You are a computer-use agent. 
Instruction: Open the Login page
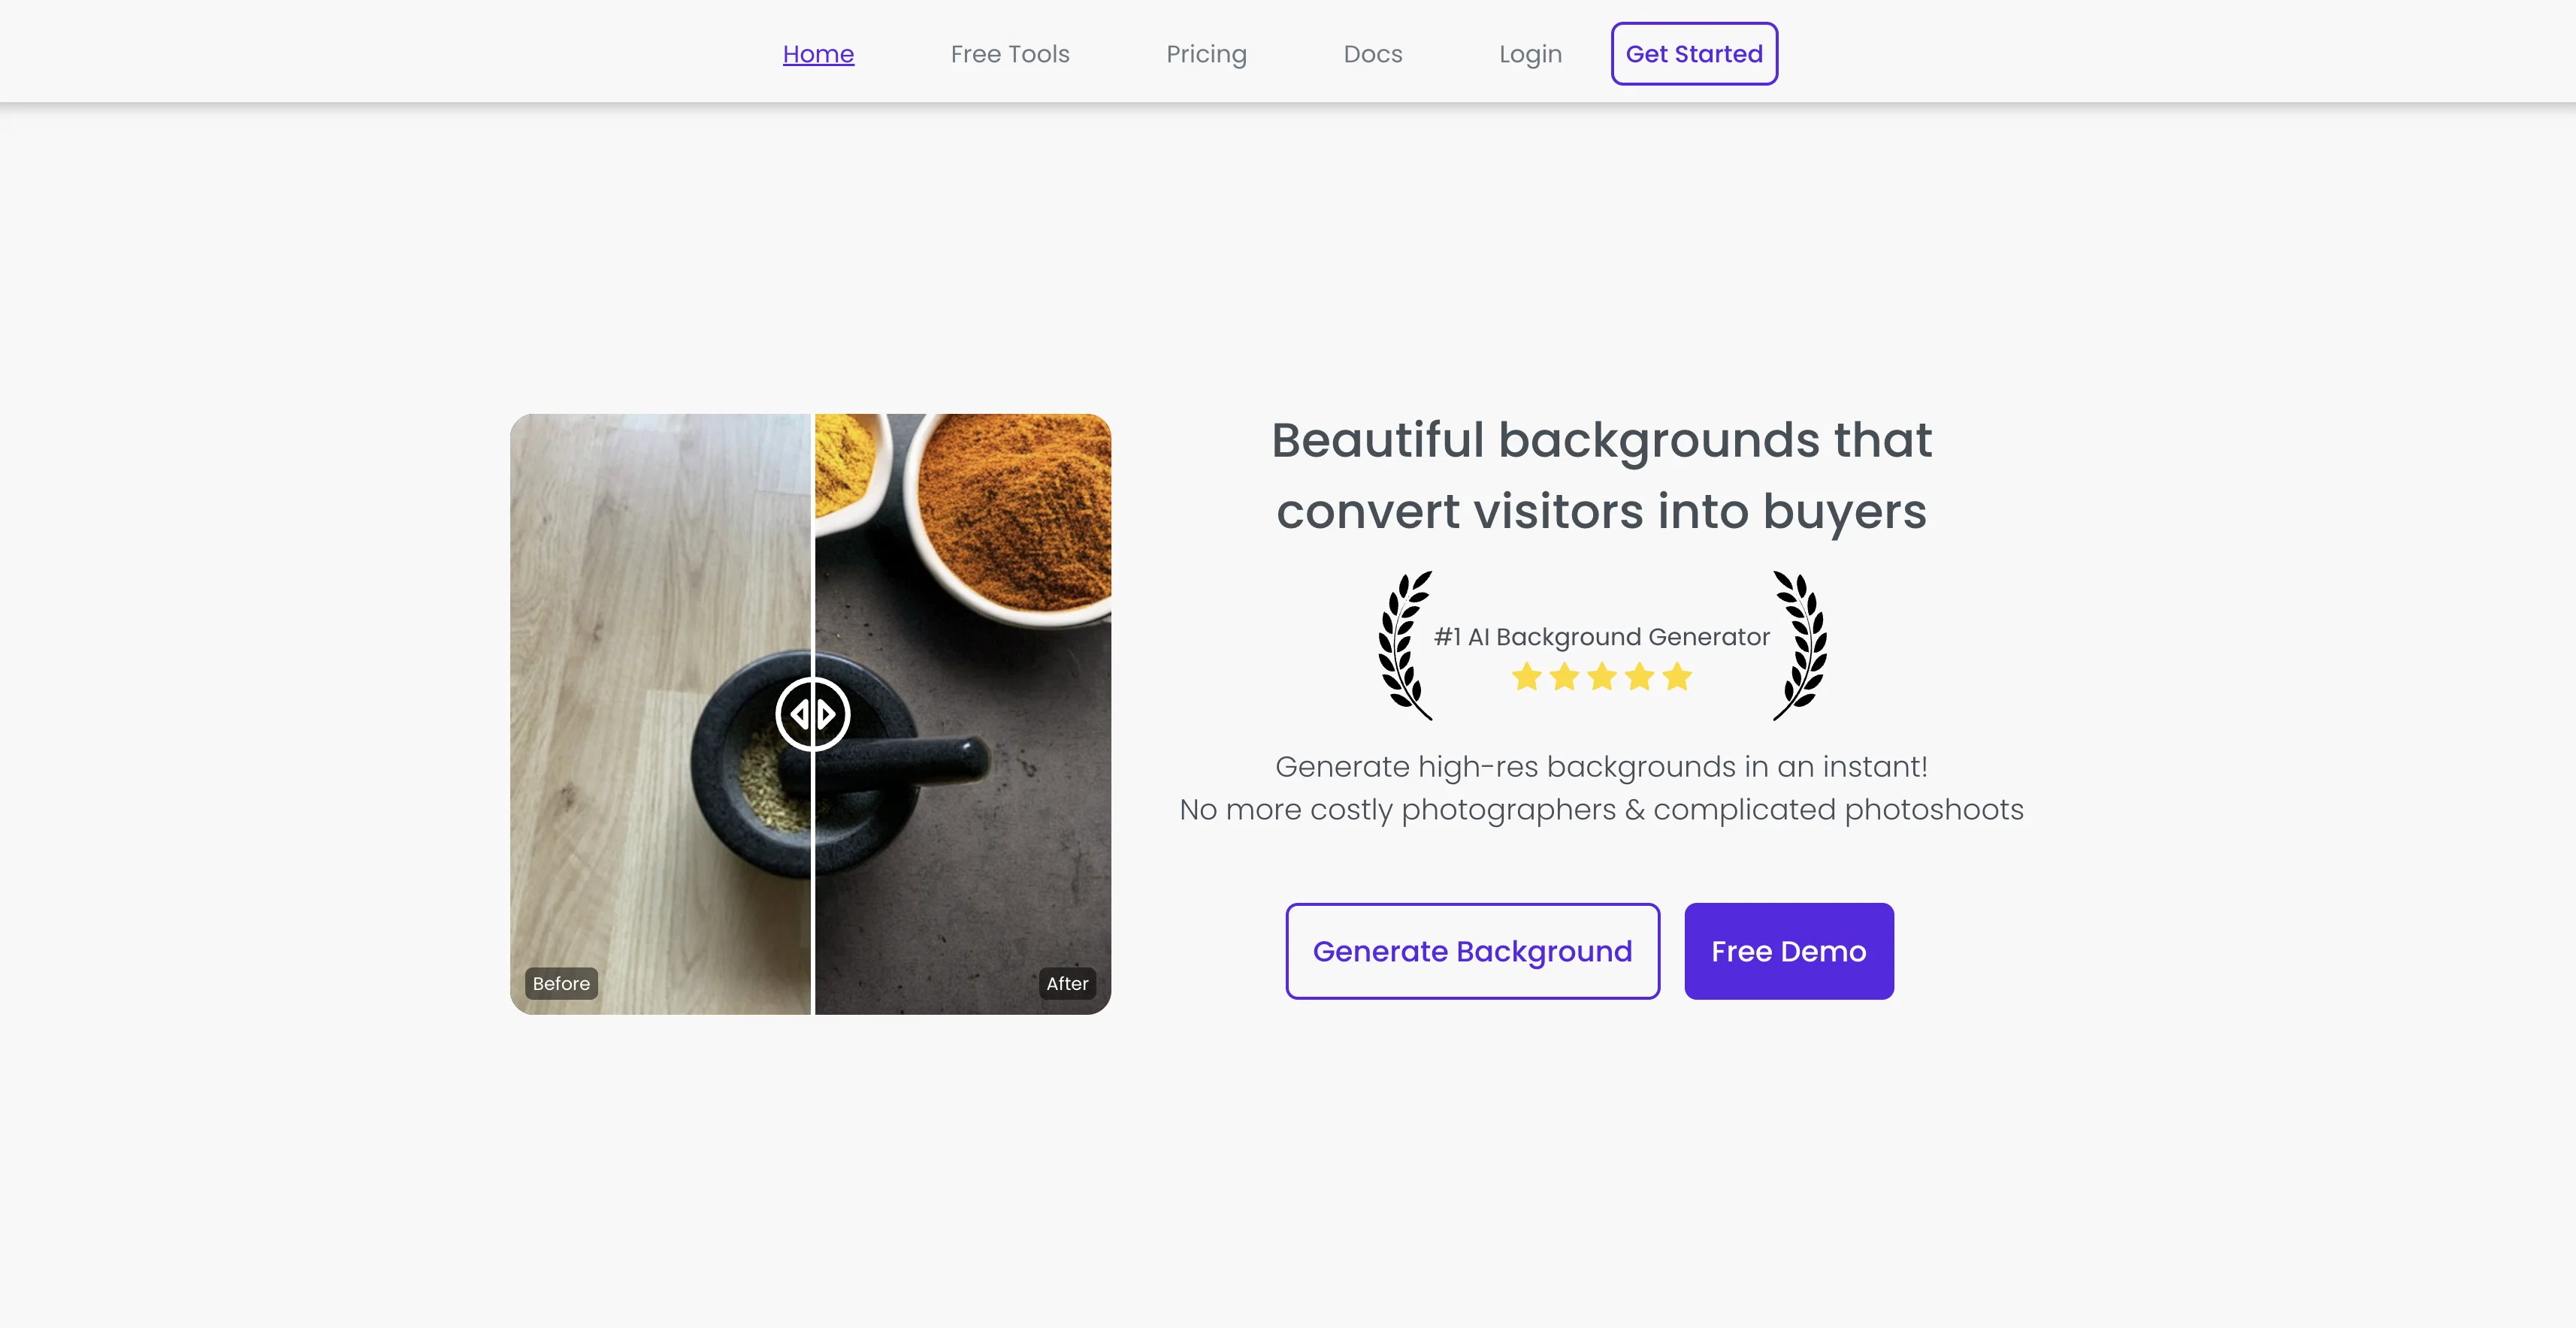[1530, 54]
